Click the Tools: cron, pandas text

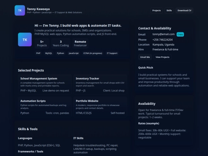(57, 113)
